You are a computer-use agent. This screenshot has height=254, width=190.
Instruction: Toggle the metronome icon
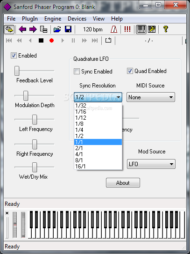point(114,29)
